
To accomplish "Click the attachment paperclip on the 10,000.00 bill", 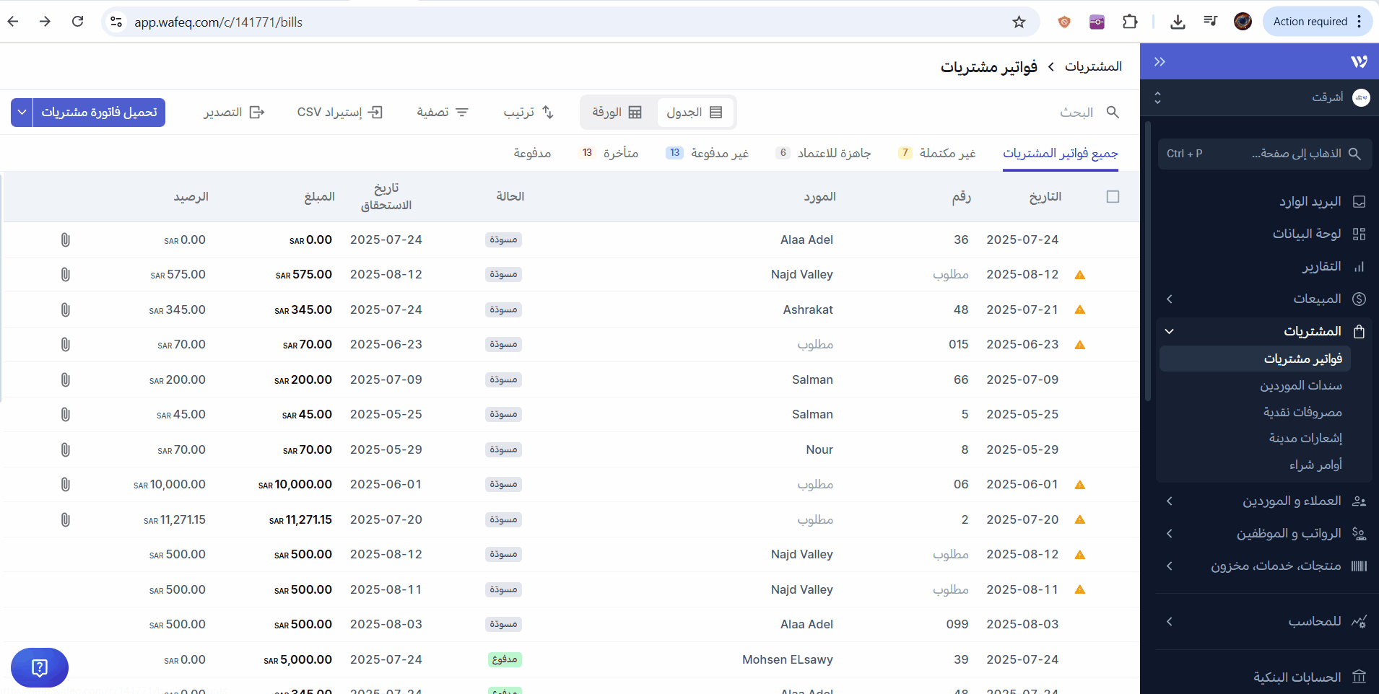I will click(x=65, y=485).
